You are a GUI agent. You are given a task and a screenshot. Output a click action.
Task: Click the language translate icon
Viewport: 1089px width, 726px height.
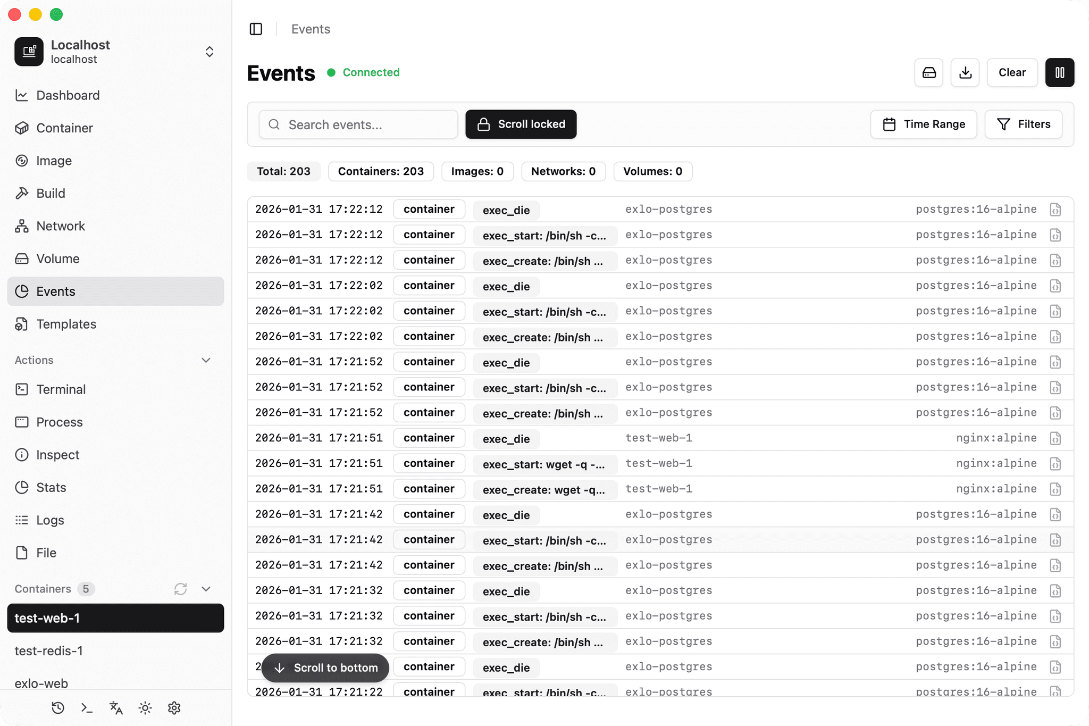point(116,708)
